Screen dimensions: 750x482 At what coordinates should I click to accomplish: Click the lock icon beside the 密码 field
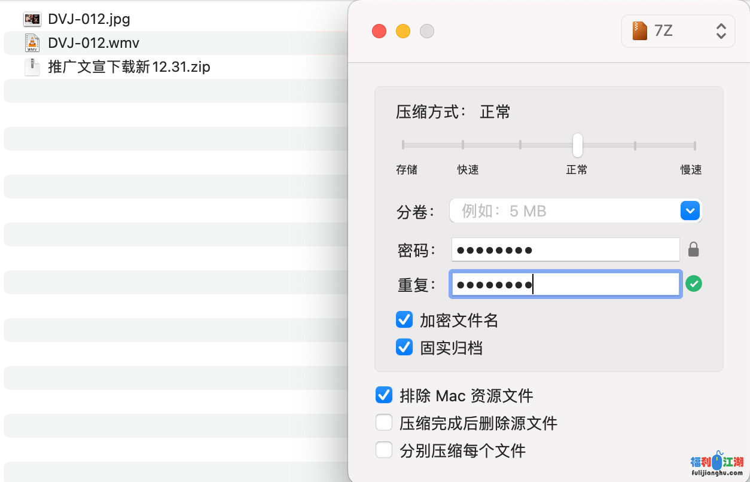point(693,249)
